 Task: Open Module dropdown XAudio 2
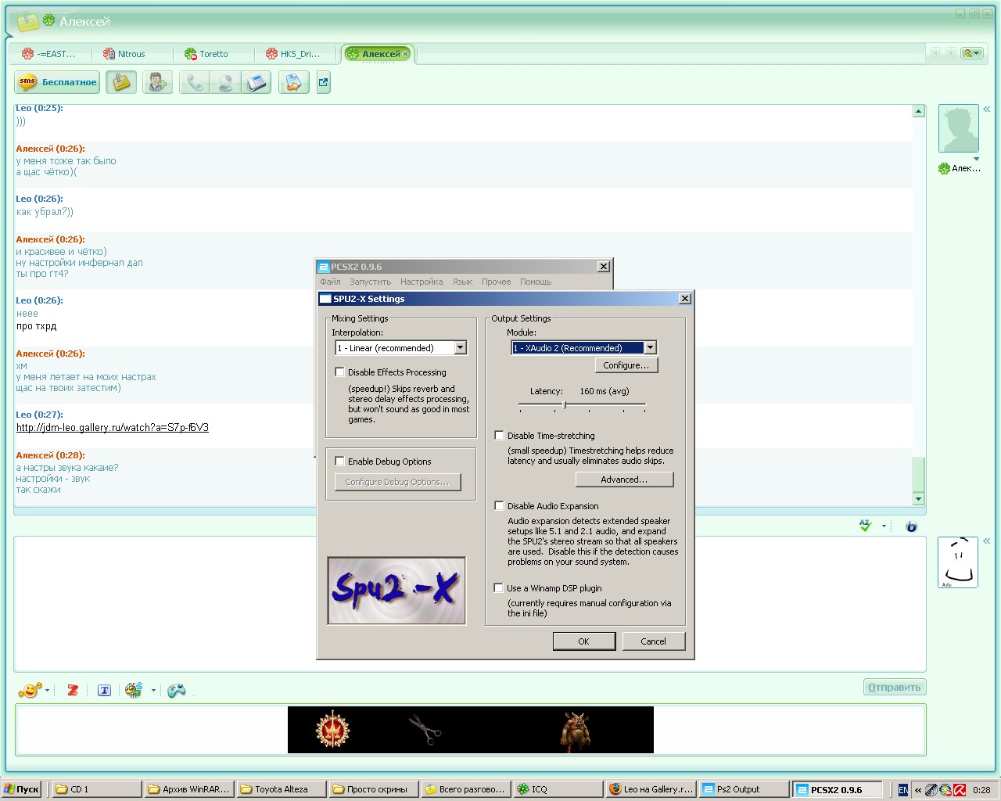pos(584,348)
